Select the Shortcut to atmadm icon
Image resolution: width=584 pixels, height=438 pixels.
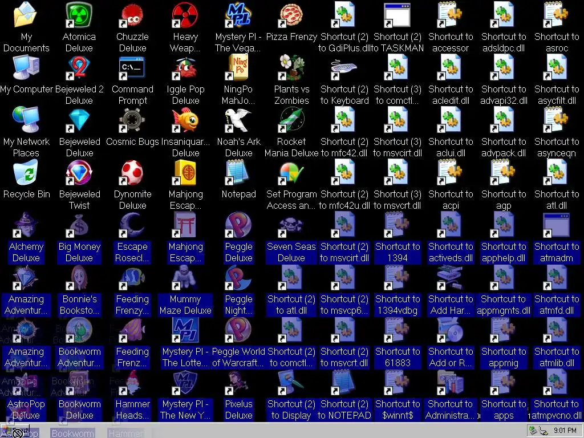pyautogui.click(x=557, y=225)
